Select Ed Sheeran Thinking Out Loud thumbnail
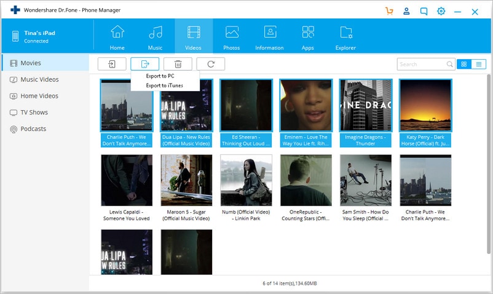Screen dimensions: 493x294 (246, 105)
